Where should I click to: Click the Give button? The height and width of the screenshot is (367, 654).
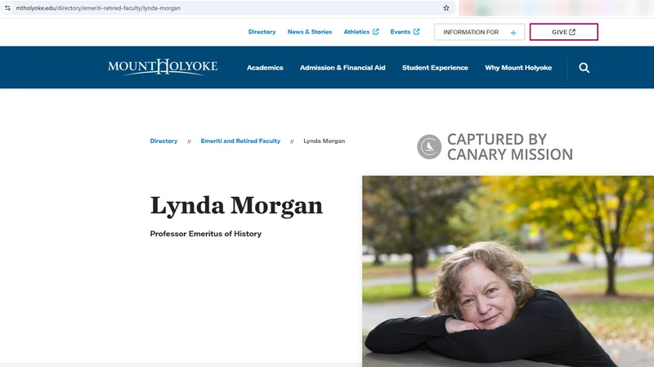[x=564, y=32]
